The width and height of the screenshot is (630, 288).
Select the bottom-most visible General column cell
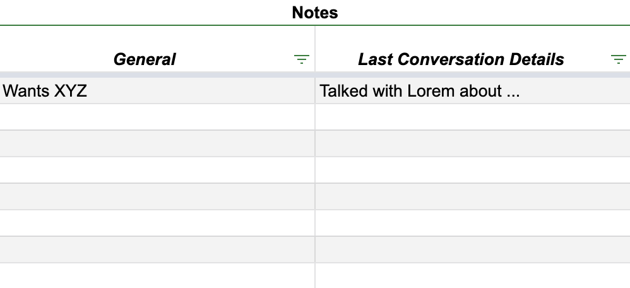click(x=157, y=276)
